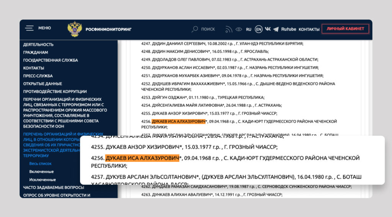This screenshot has height=217, width=392.
Task: Click highlighted name ДУКАЕВ ИСА АЛХАЗУРОВИЧ
Action: (142, 158)
